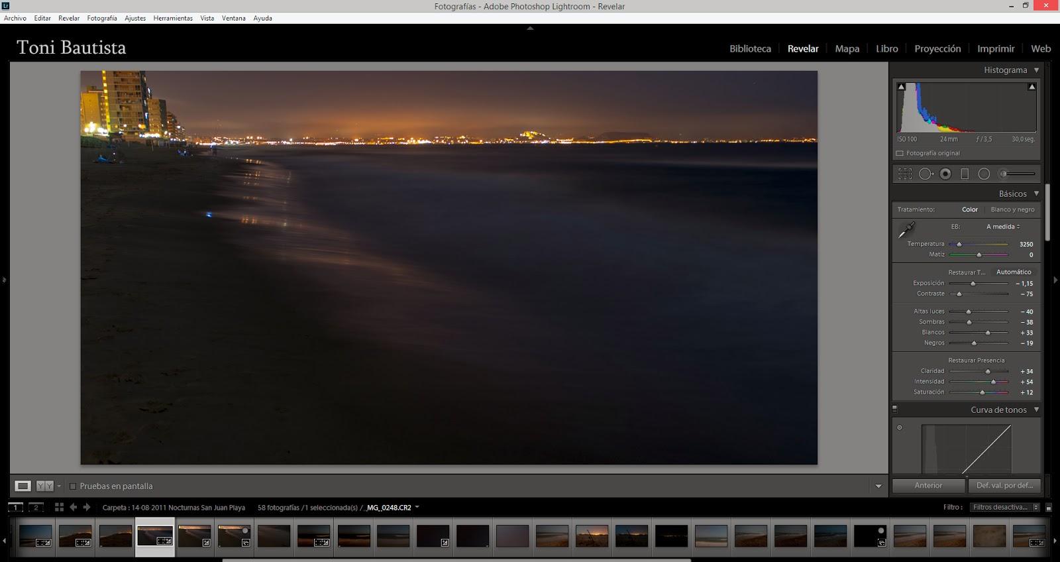Set treatment to Color
This screenshot has width=1060, height=562.
pos(970,209)
